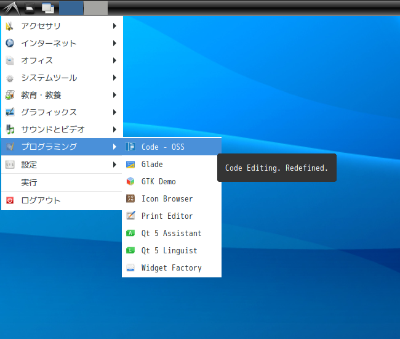Image resolution: width=400 pixels, height=339 pixels.
Task: Start GTK Demo application
Action: (x=172, y=181)
